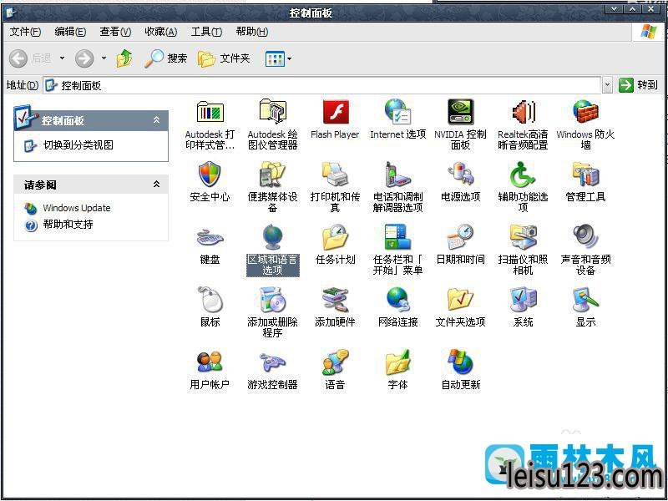
Task: Open 添加或删除程序 icon
Action: (273, 300)
